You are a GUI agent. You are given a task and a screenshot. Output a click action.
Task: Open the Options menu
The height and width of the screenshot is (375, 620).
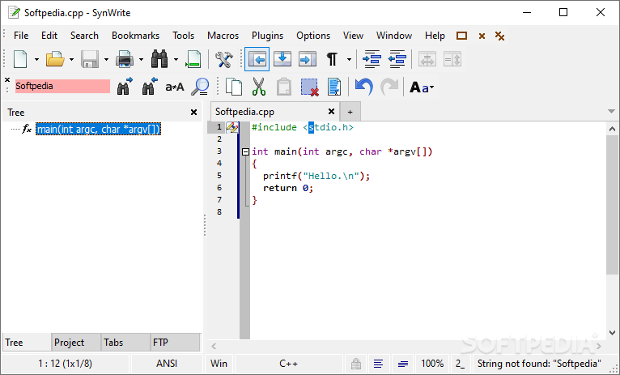(x=313, y=36)
